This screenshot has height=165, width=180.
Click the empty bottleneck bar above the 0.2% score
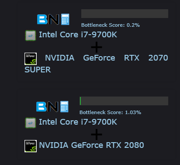[x=125, y=14]
